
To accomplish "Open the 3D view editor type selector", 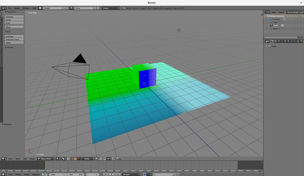I will (x=4, y=158).
